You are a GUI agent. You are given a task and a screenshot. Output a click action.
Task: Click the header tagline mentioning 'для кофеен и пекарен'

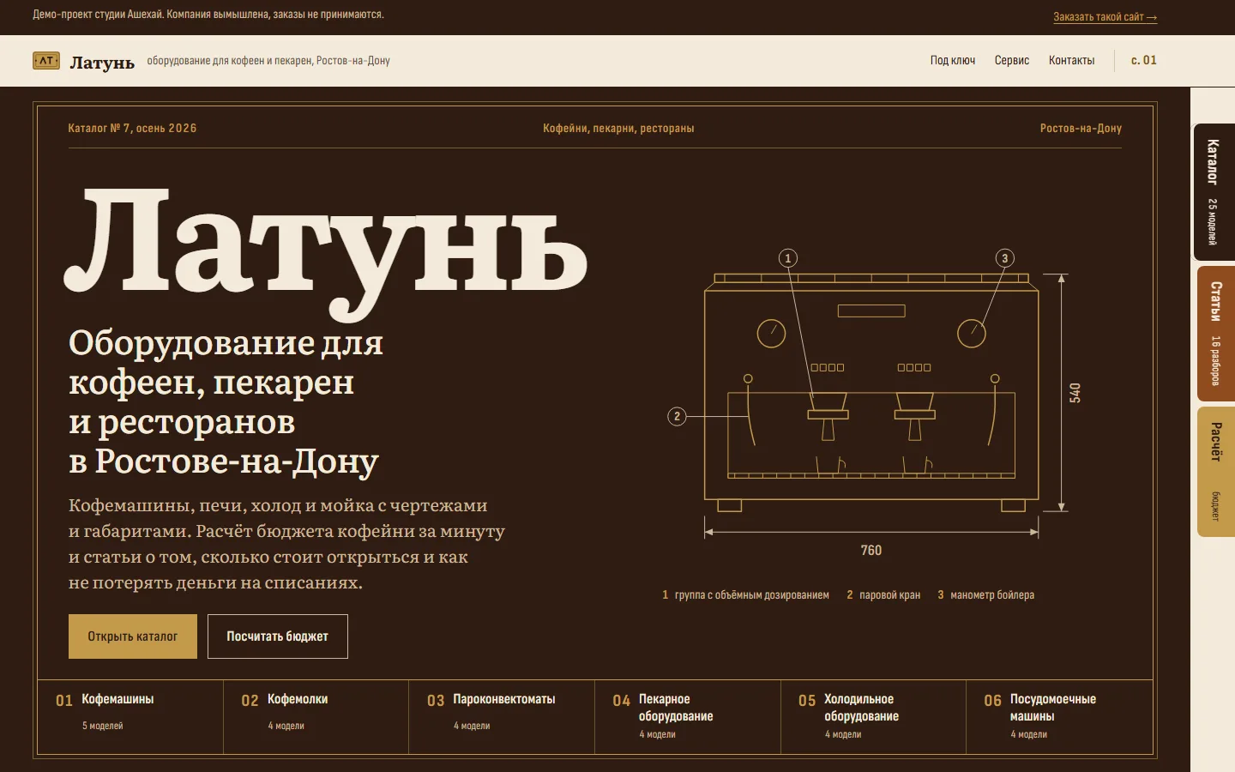pos(268,61)
